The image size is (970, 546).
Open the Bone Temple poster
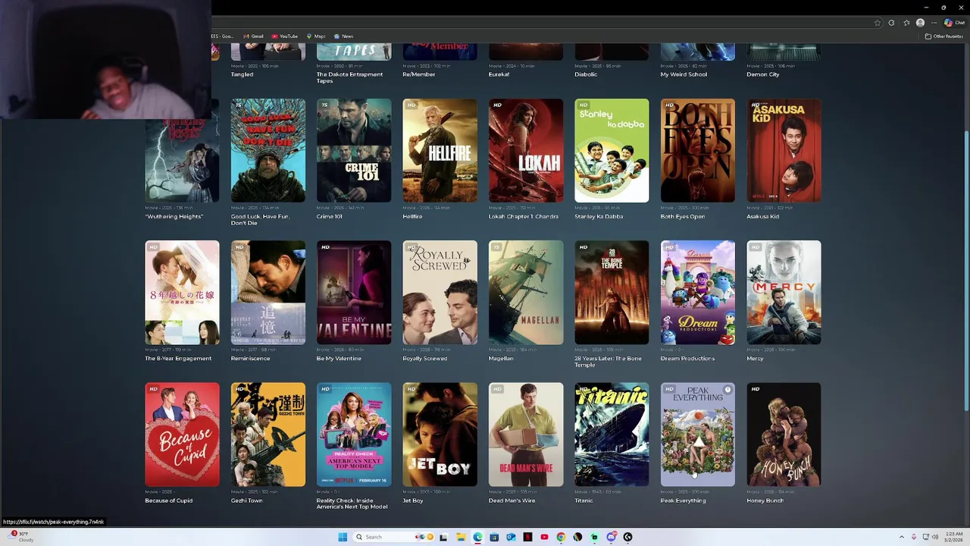coord(612,293)
